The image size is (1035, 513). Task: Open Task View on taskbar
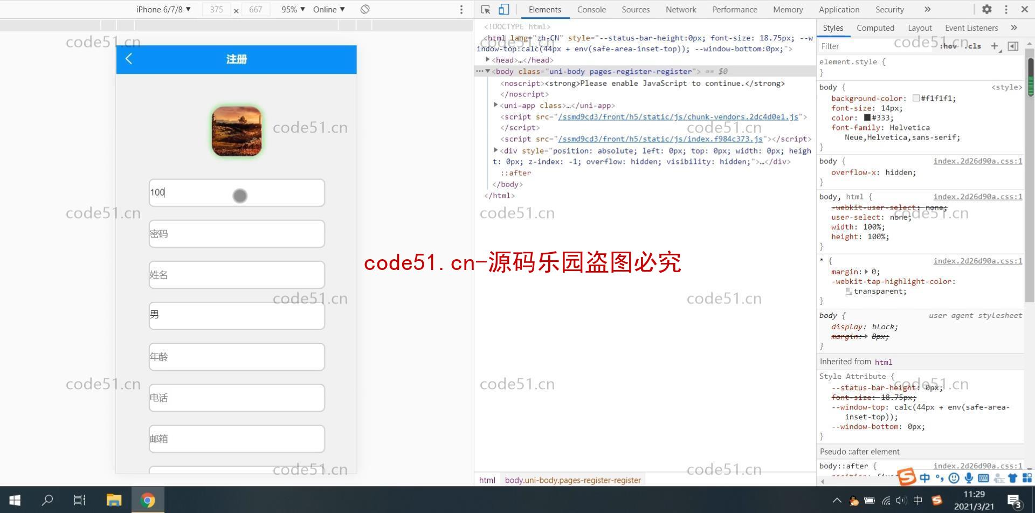tap(80, 500)
